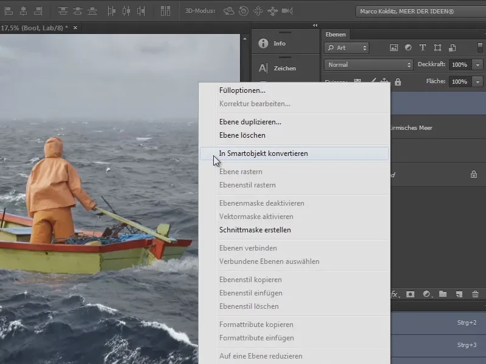Click the trash icon to delete layer
486x364 pixels.
click(475, 294)
